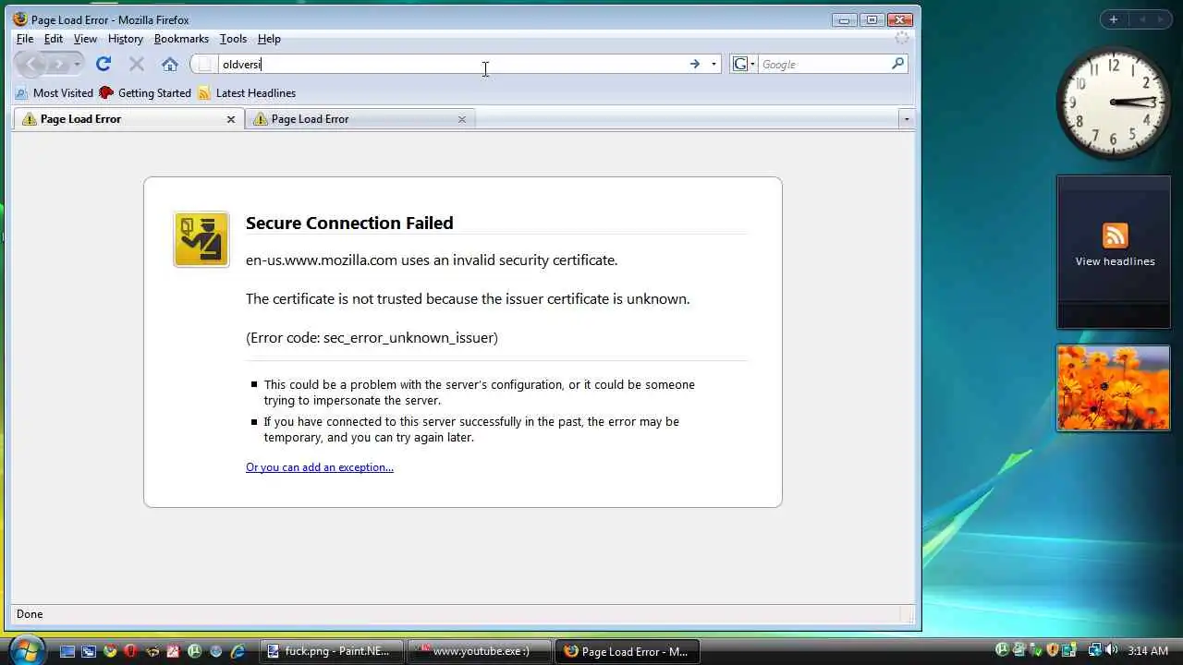Open Most Visited bookmarks folder
The image size is (1183, 665).
[54, 93]
